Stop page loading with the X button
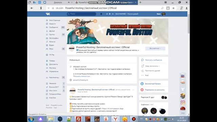This screenshot has width=217, height=122. pos(48,8)
